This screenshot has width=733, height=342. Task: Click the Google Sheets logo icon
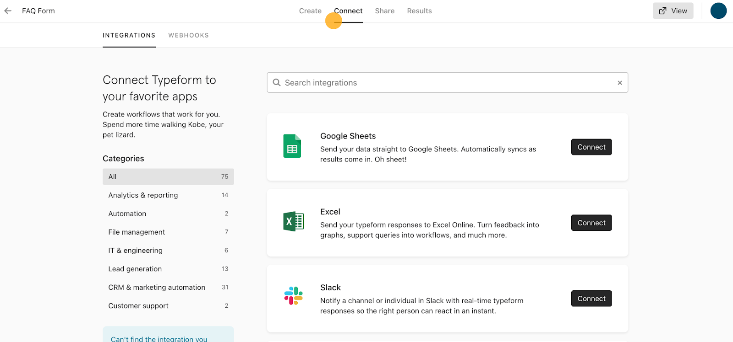coord(292,146)
